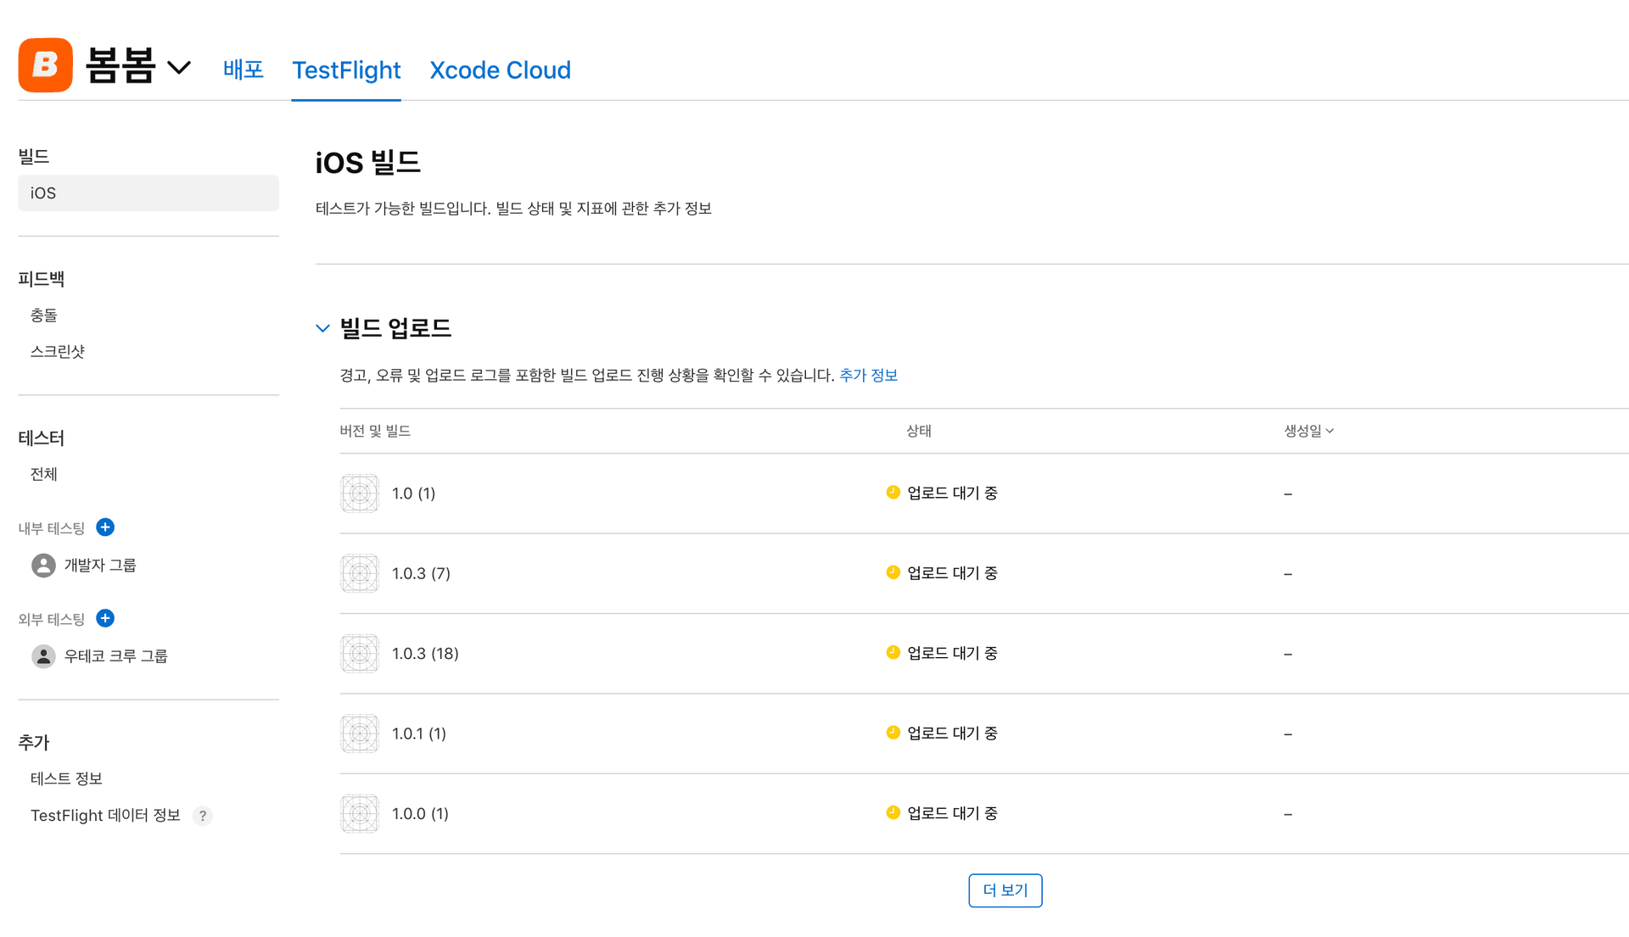1629x937 pixels.
Task: Click build 1.0.1 (1) placeholder app icon
Action: coord(360,733)
